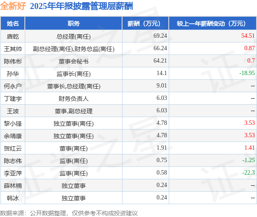Click salary value 0.75

click(161, 160)
